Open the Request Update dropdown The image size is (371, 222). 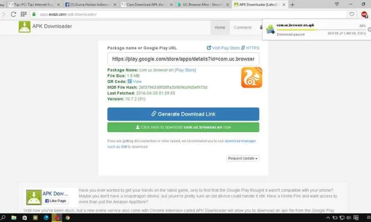[242, 158]
